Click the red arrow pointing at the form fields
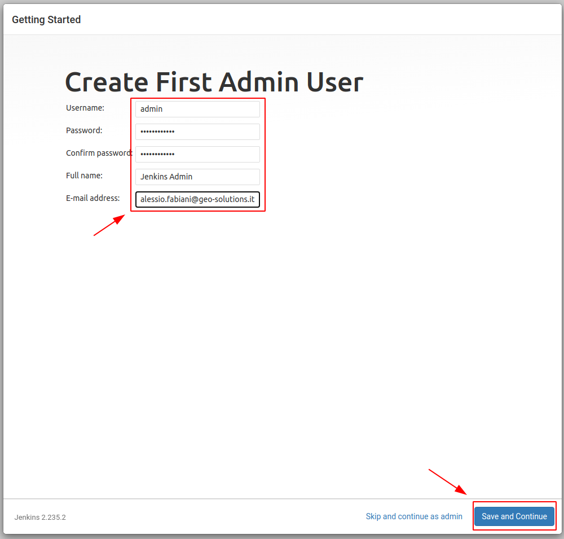Image resolution: width=564 pixels, height=539 pixels. pyautogui.click(x=109, y=225)
